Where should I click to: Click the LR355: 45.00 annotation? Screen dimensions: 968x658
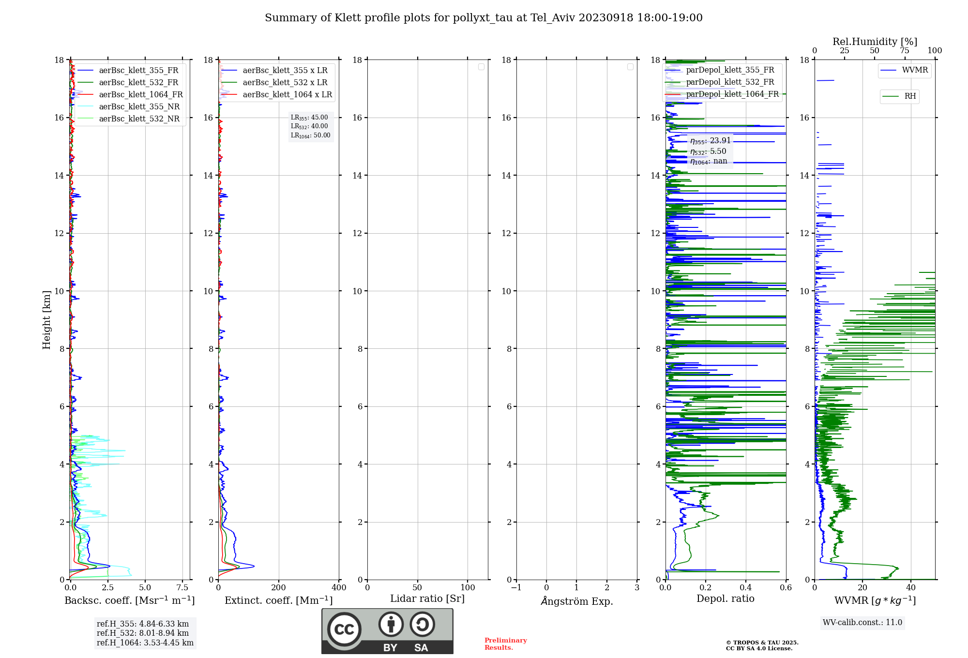(309, 118)
